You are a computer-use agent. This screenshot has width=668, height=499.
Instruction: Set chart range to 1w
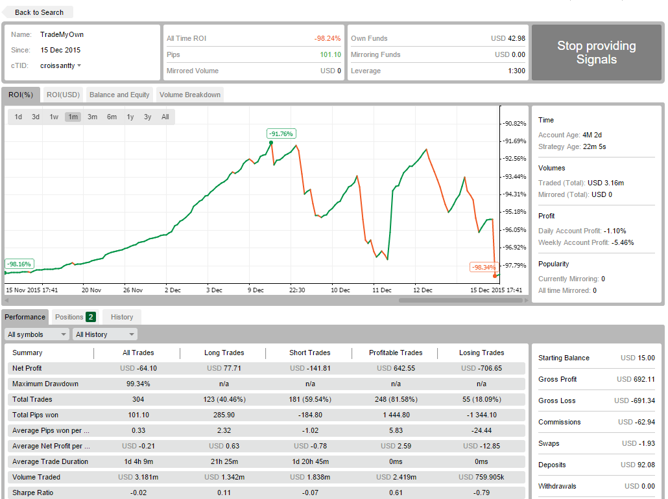pos(54,117)
